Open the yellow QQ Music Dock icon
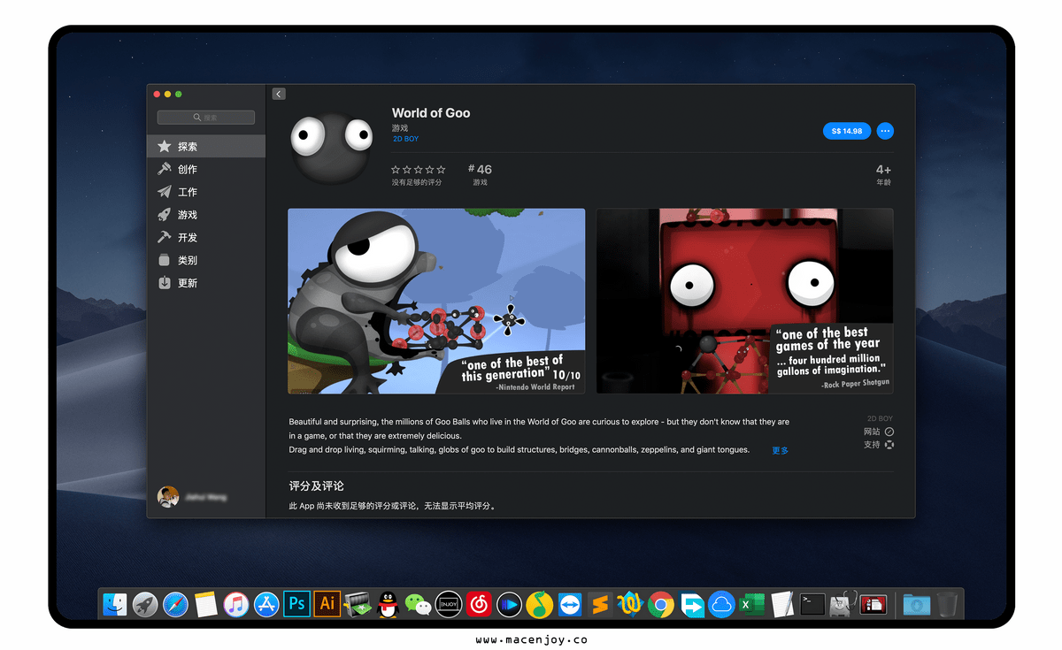Screen dimensions: 1062x650 tap(540, 604)
